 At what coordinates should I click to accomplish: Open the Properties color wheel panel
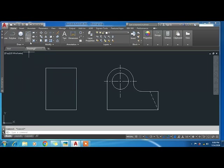(x=148, y=35)
